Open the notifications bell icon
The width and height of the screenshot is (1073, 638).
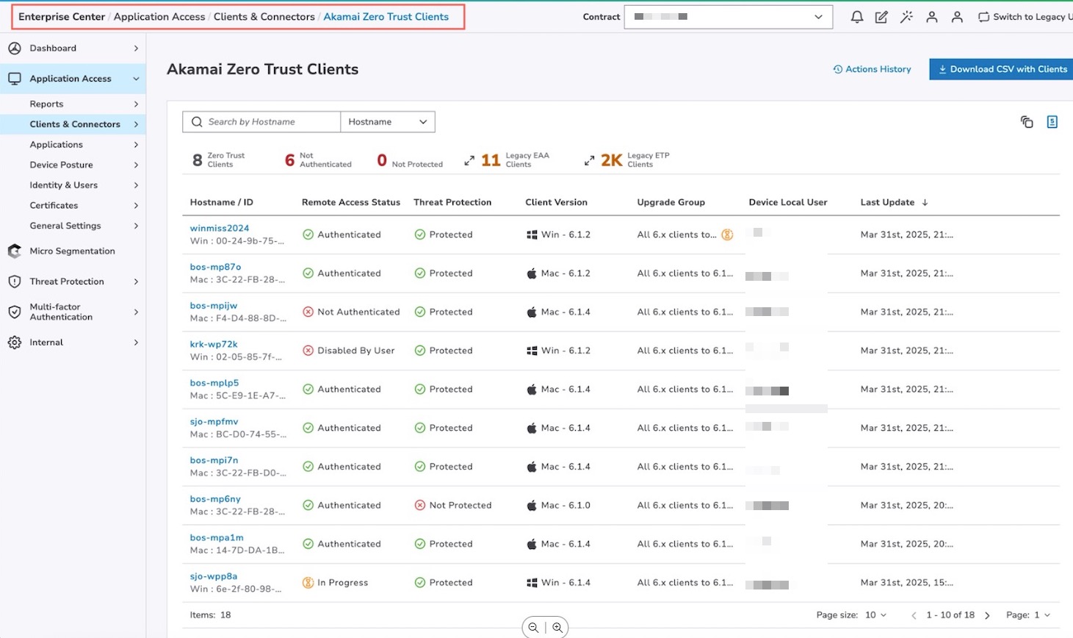tap(856, 17)
